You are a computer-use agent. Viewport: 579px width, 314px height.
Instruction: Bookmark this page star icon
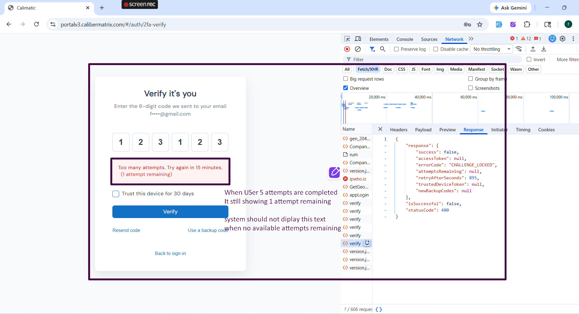coord(480,24)
